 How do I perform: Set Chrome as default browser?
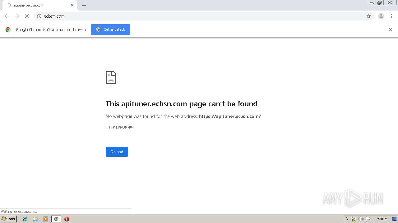pyautogui.click(x=110, y=29)
